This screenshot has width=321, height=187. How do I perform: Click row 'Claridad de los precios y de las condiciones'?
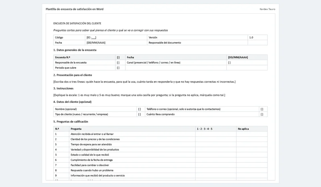pos(160,139)
